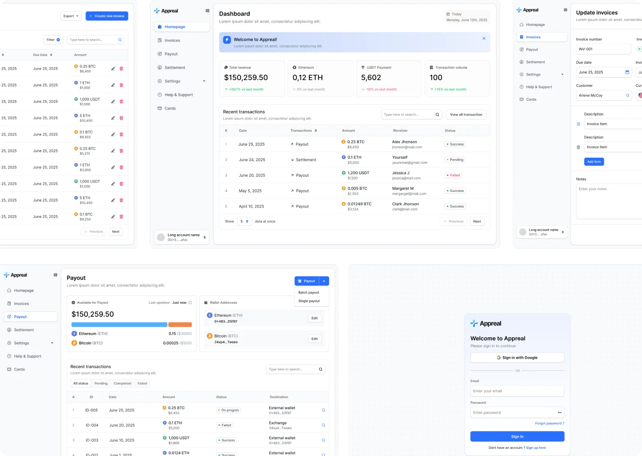This screenshot has height=456, width=642.
Task: Click the drag handle beside the first Invoice item
Action: coord(578,124)
